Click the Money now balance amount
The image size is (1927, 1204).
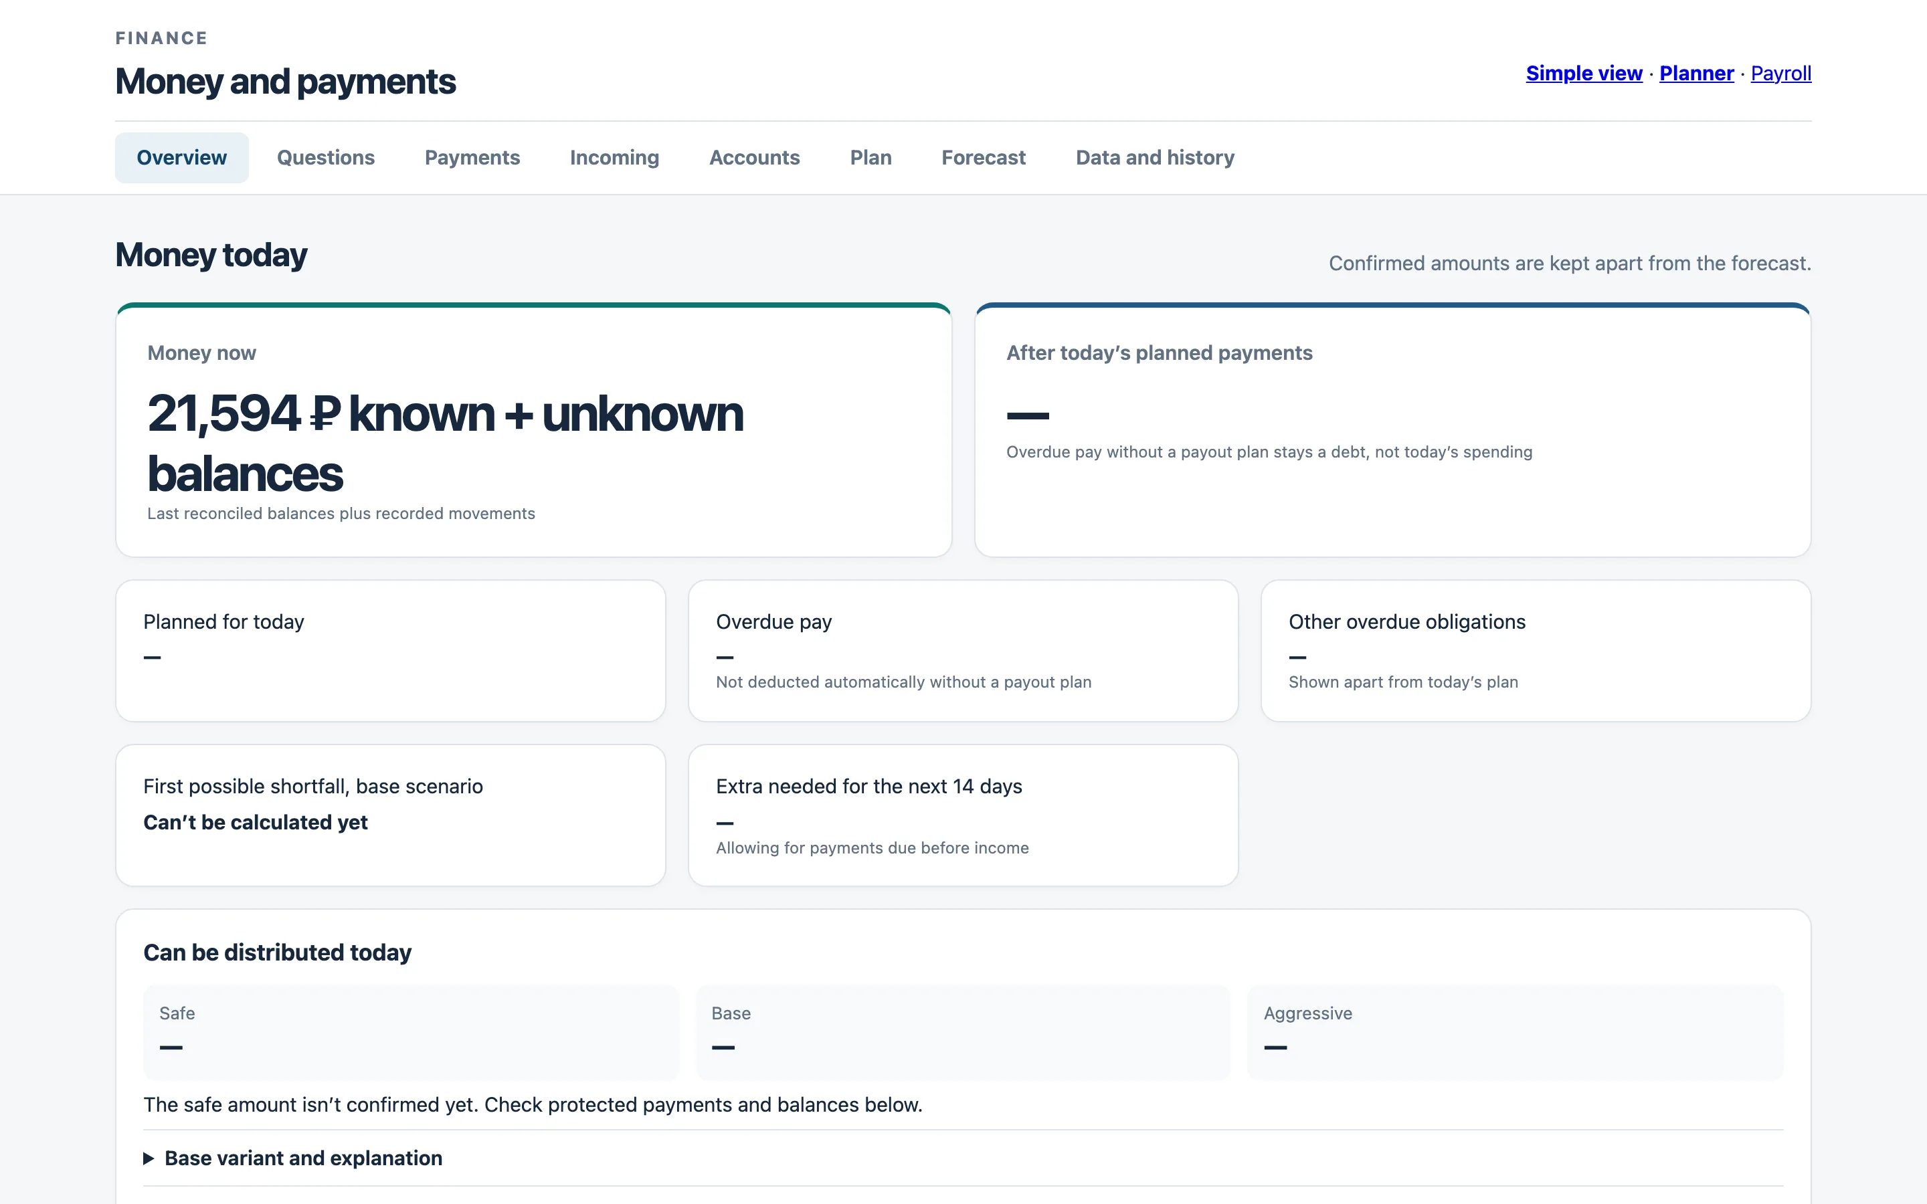coord(445,443)
